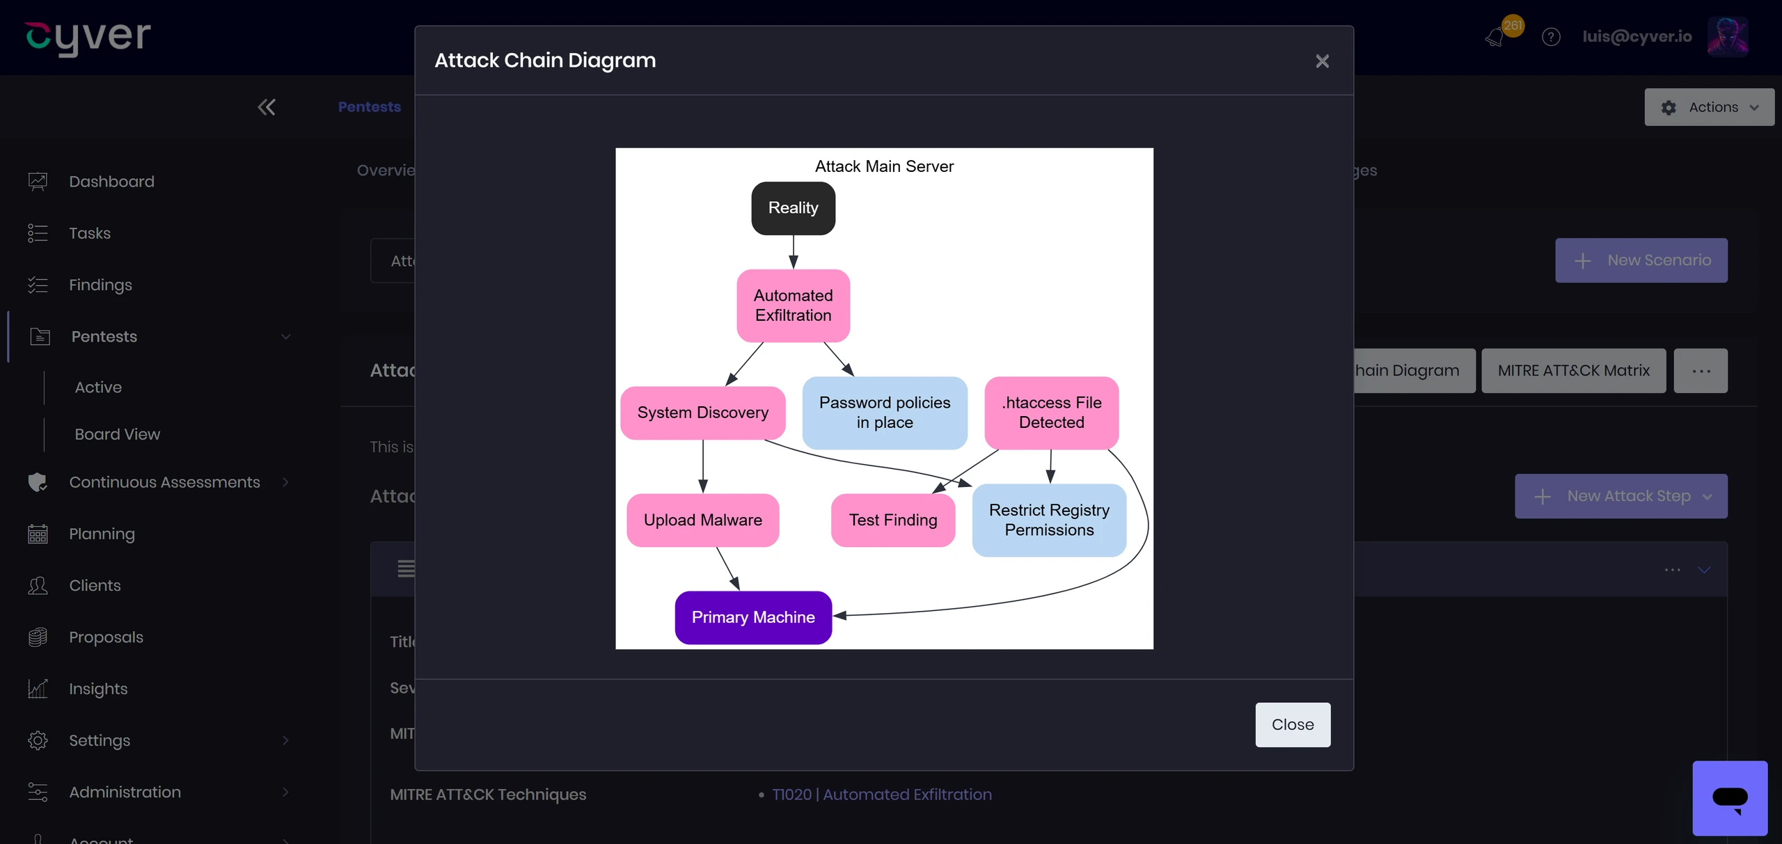
Task: Select Active under Pentests
Action: (x=98, y=388)
